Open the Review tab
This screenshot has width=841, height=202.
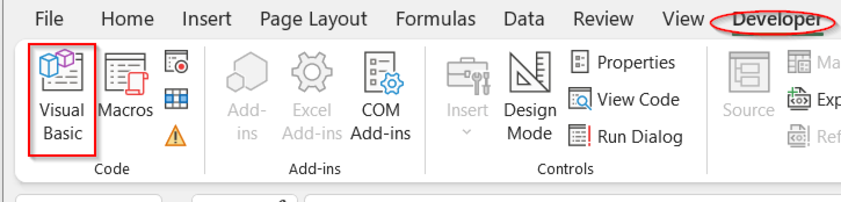pos(603,19)
